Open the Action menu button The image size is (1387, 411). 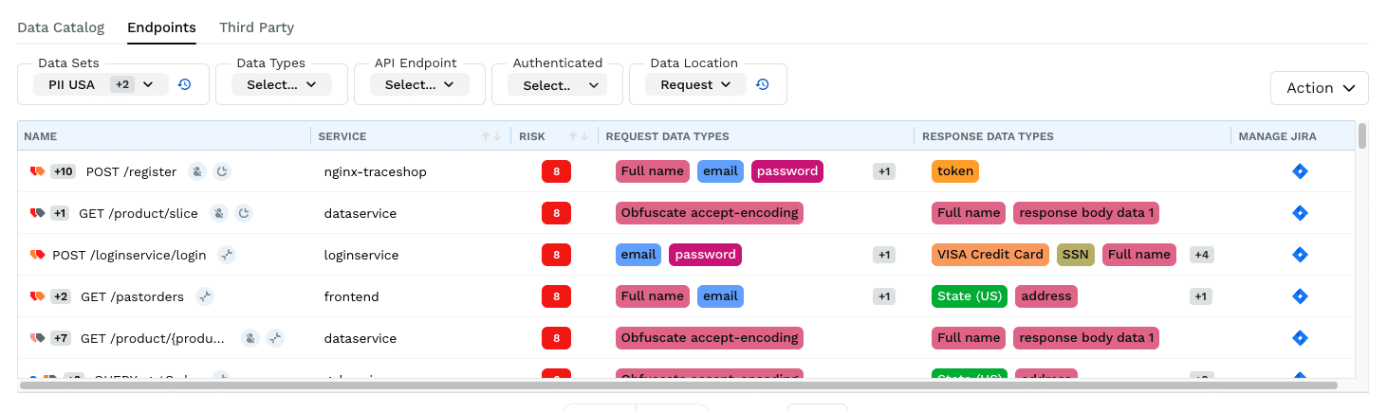click(x=1319, y=88)
